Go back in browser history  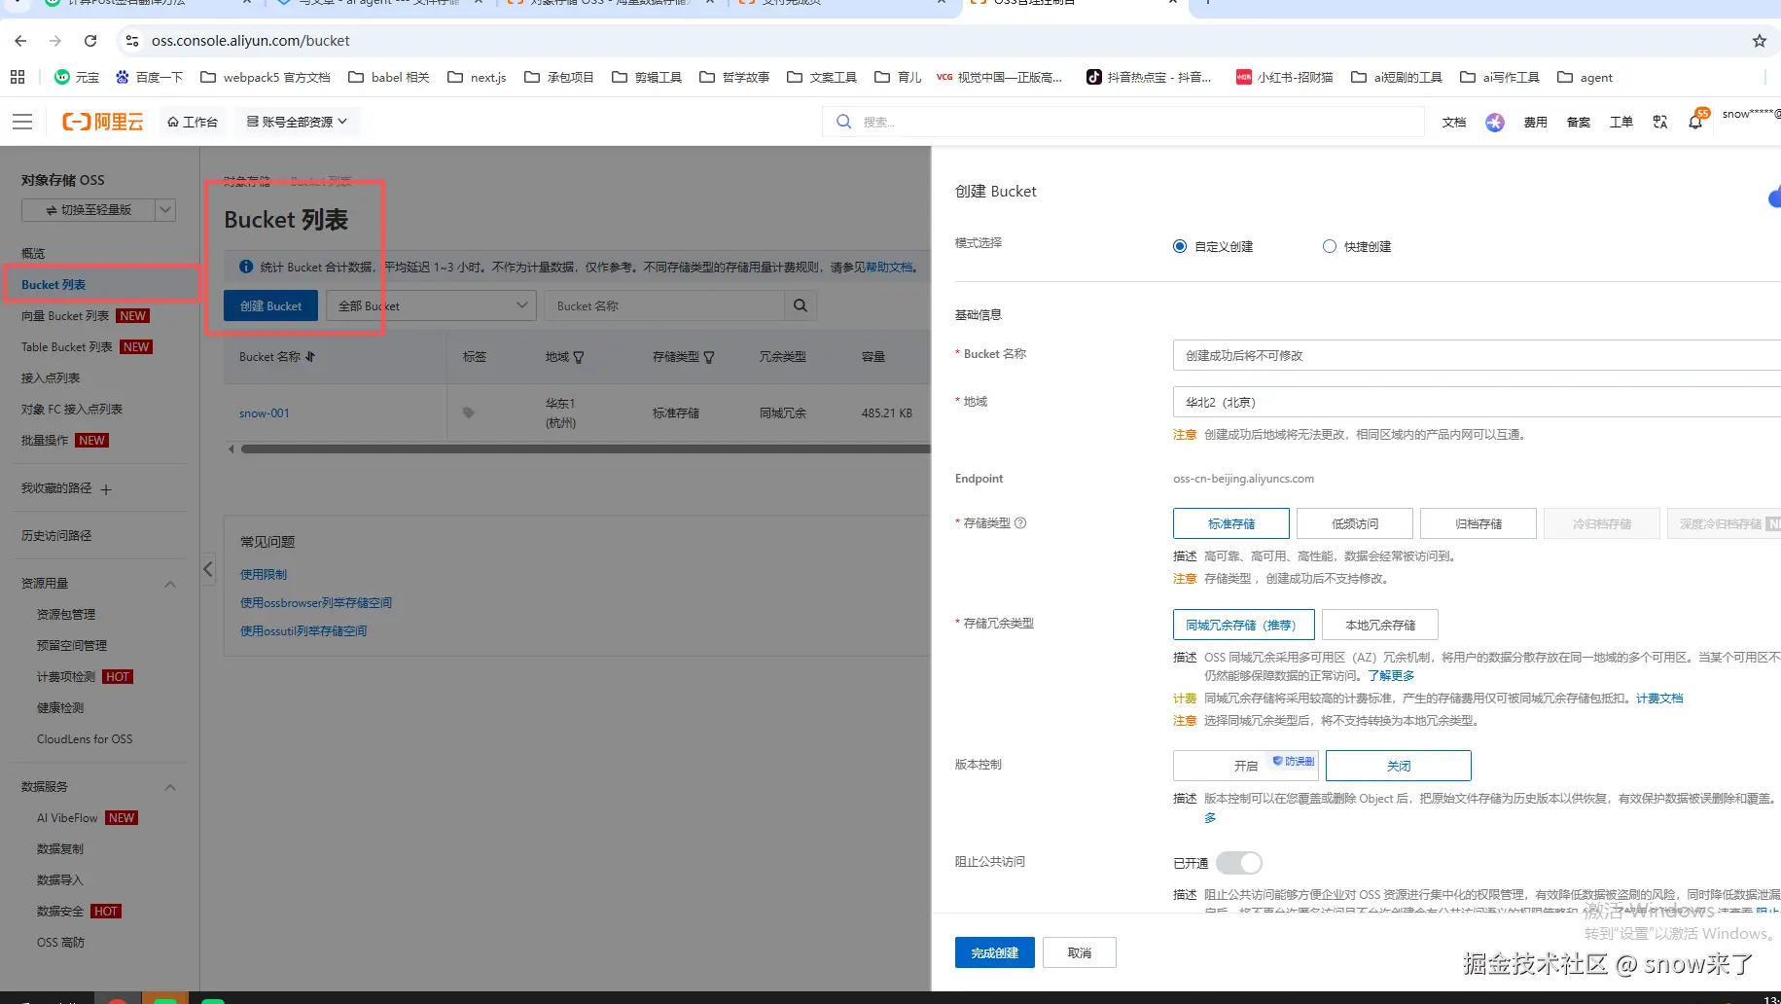tap(20, 41)
